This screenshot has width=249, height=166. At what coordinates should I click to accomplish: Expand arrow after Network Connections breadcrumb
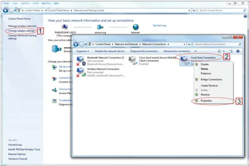point(168,44)
